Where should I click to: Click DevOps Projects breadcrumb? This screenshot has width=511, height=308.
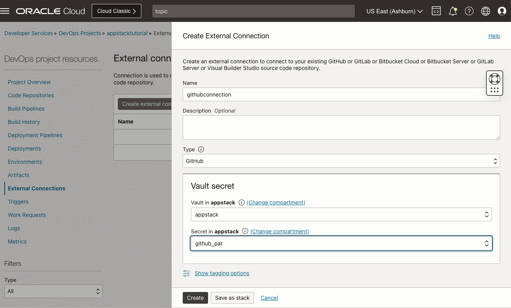click(80, 33)
